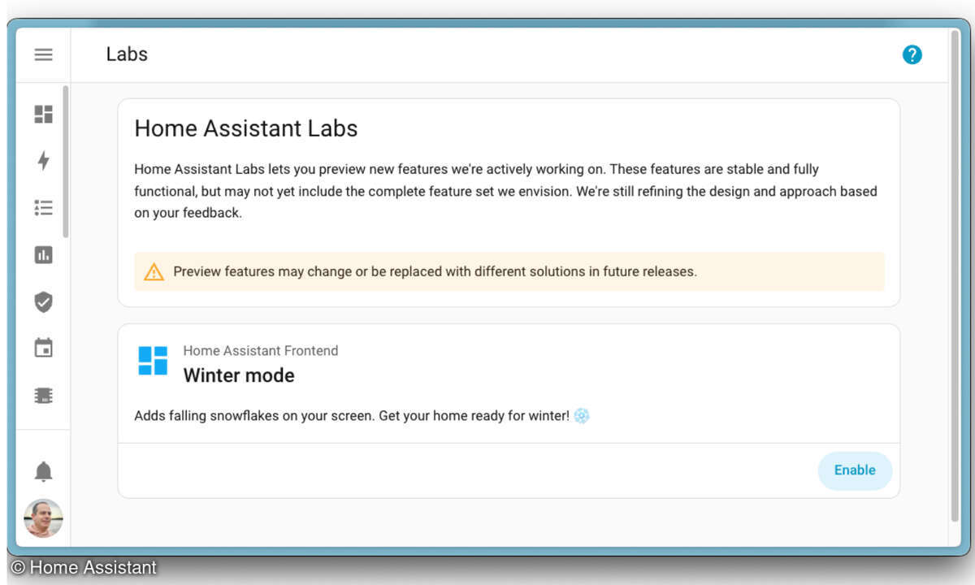Open the sidebar hamburger menu
This screenshot has width=975, height=585.
(x=43, y=54)
